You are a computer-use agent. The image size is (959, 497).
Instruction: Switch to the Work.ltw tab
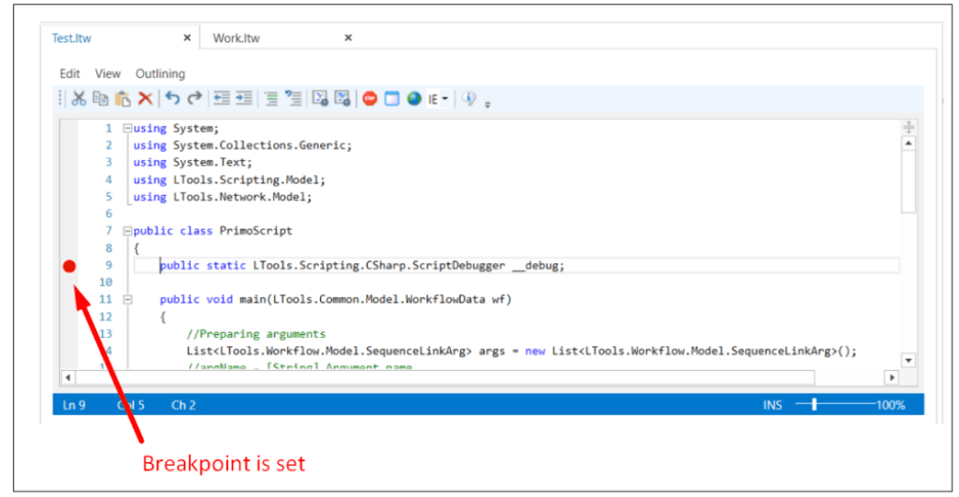click(237, 38)
